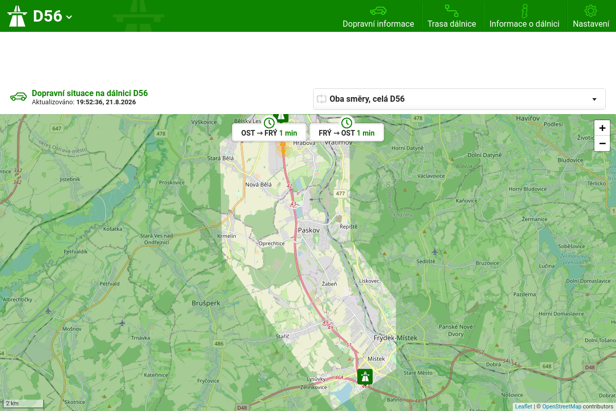Expand the D56 highway selector chevron
616x411 pixels.
point(69,17)
